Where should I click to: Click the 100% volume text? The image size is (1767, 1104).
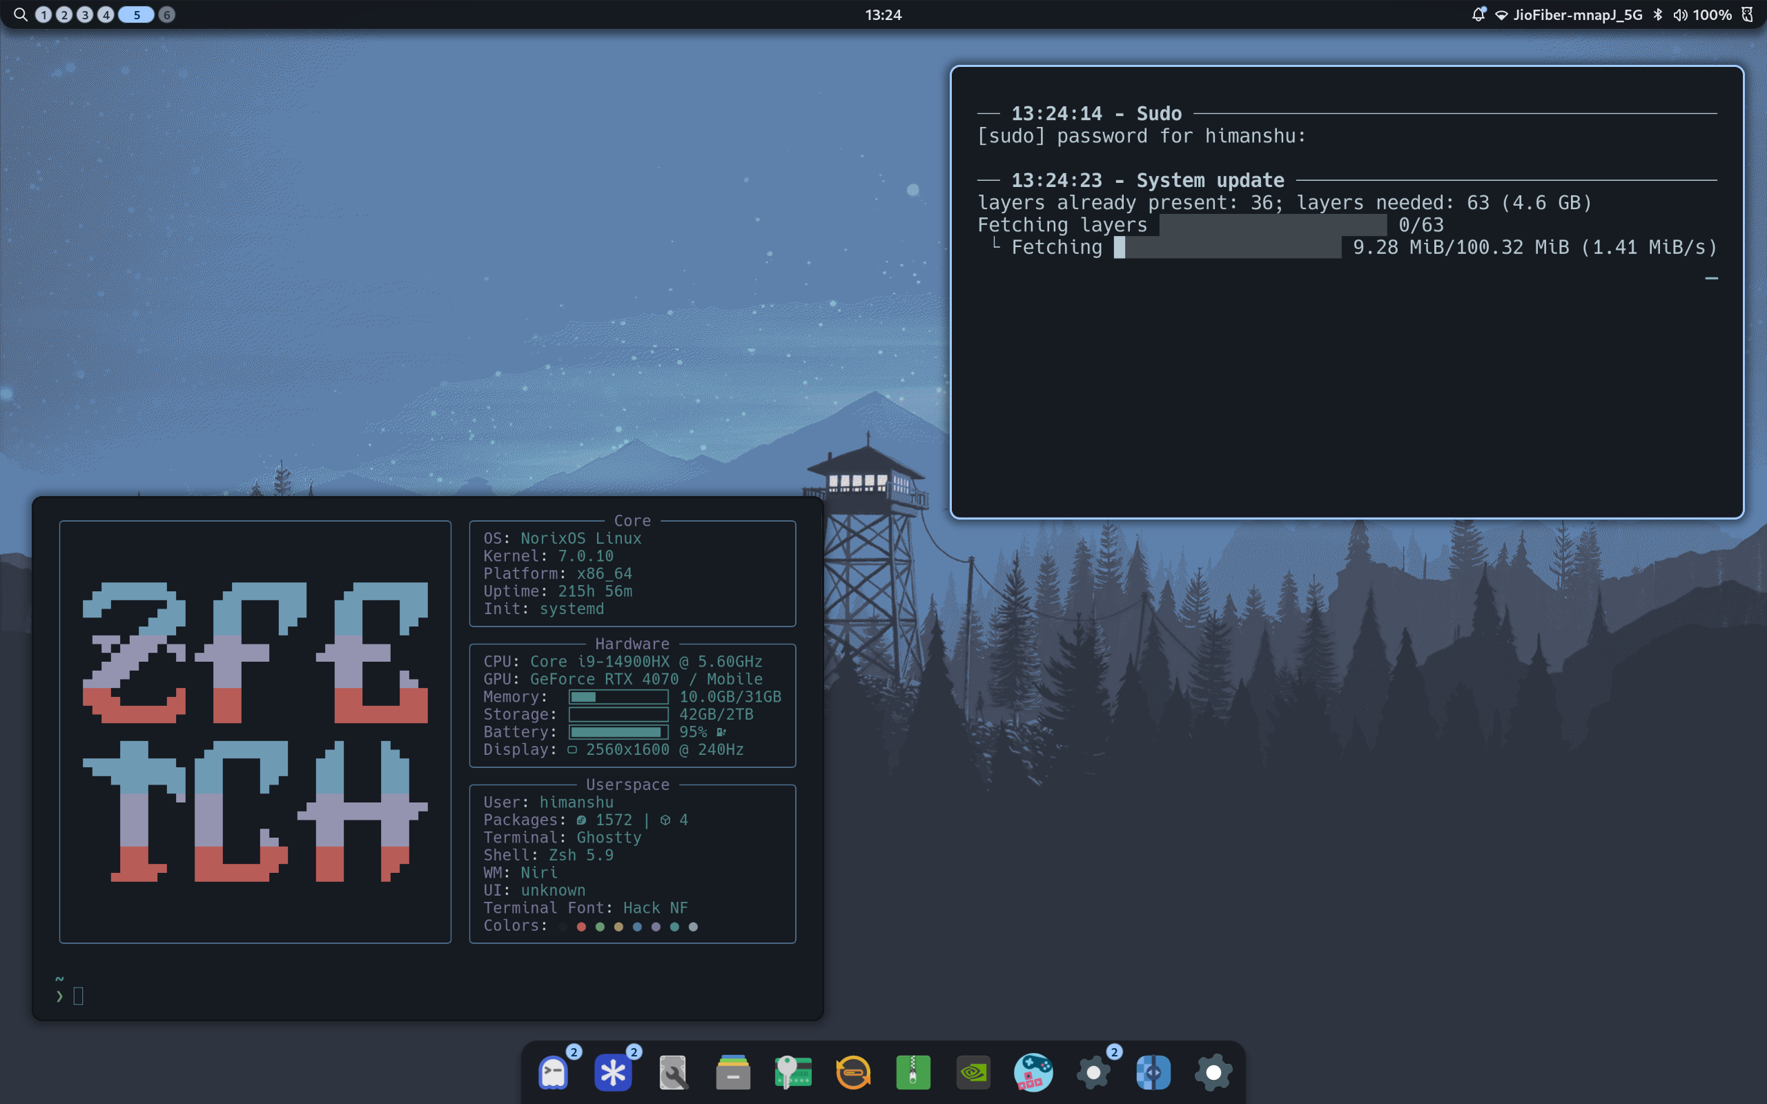[x=1712, y=14]
